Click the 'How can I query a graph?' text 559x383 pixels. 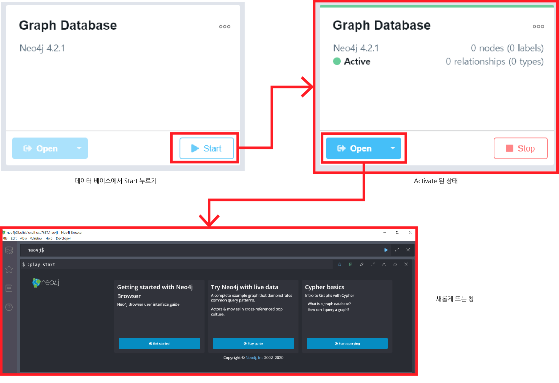(x=328, y=310)
